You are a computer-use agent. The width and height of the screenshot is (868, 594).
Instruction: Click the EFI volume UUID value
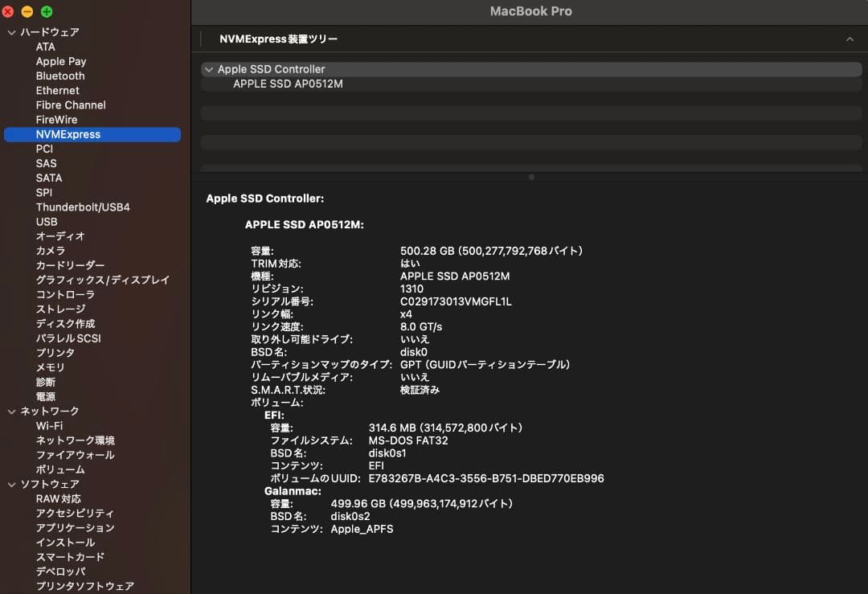486,478
